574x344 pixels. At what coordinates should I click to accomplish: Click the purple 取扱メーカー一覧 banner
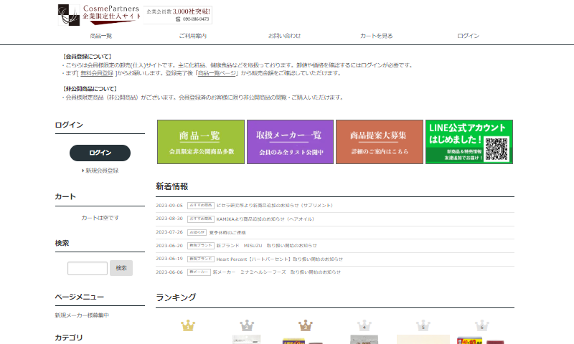pos(290,142)
